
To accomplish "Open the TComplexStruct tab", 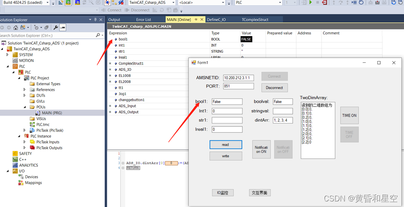I will tap(255, 19).
